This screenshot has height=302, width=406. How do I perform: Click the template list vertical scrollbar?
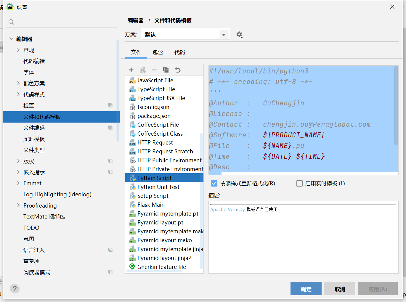(x=202, y=201)
